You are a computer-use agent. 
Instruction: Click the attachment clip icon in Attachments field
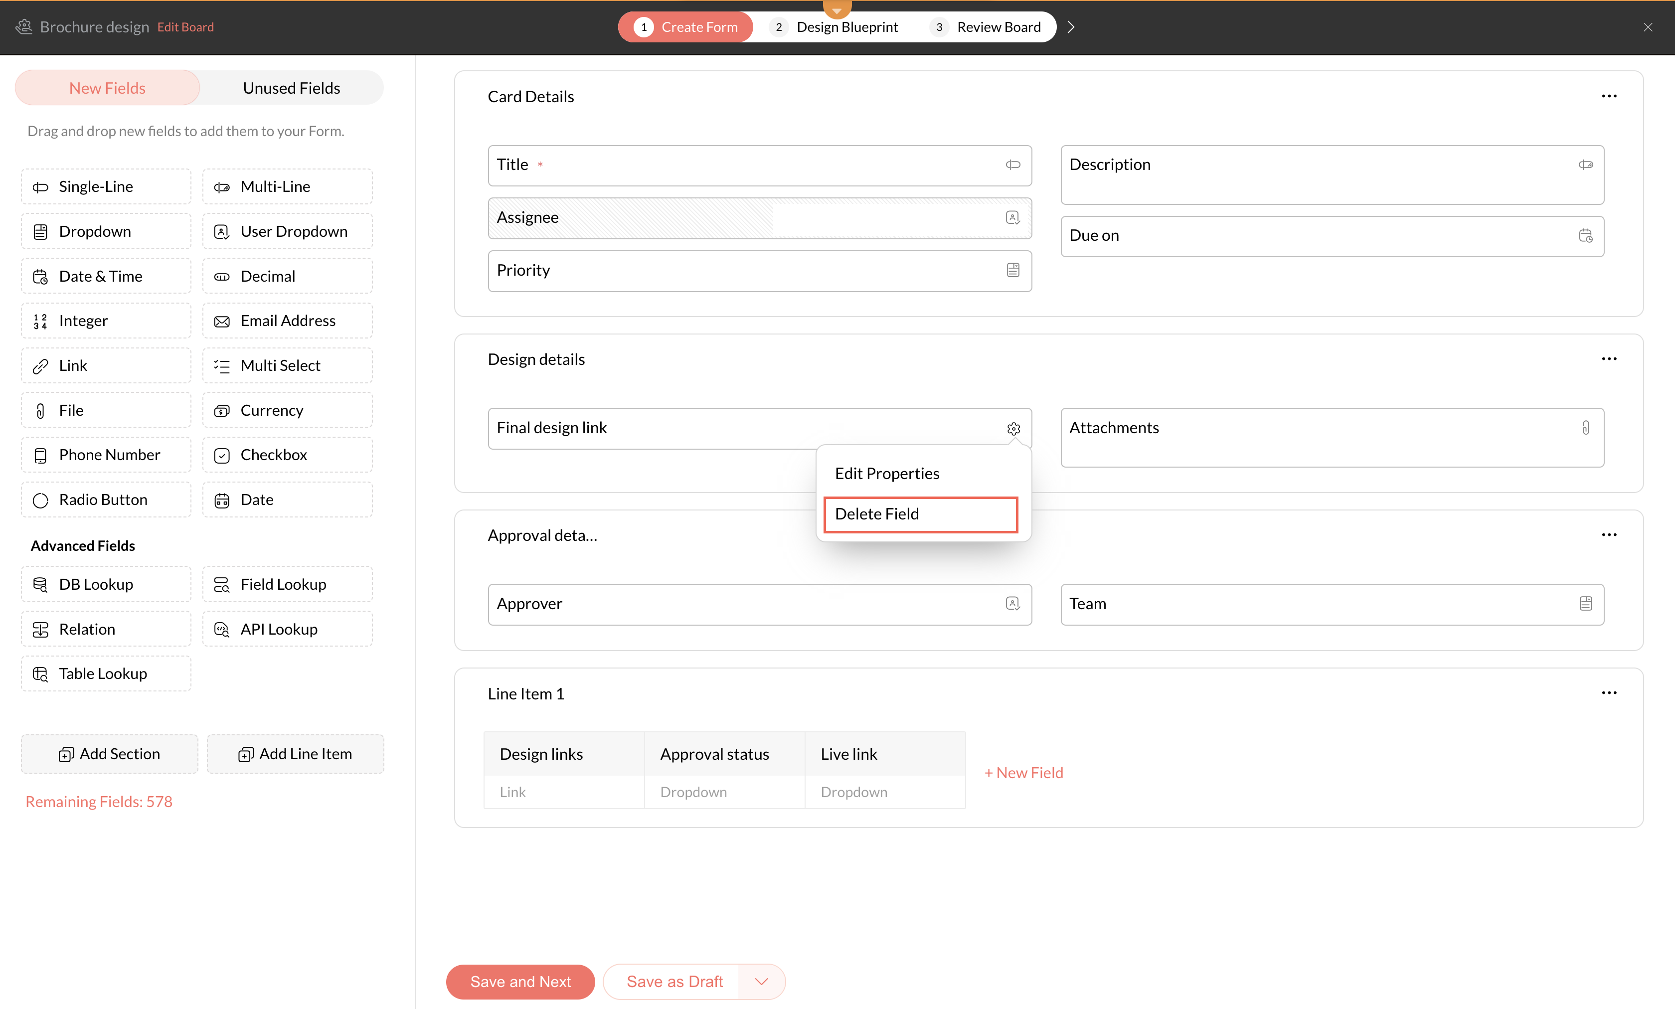(x=1585, y=428)
